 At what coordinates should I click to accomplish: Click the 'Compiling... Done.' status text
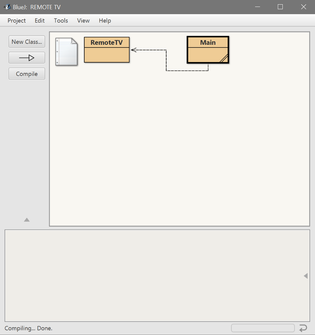28,328
